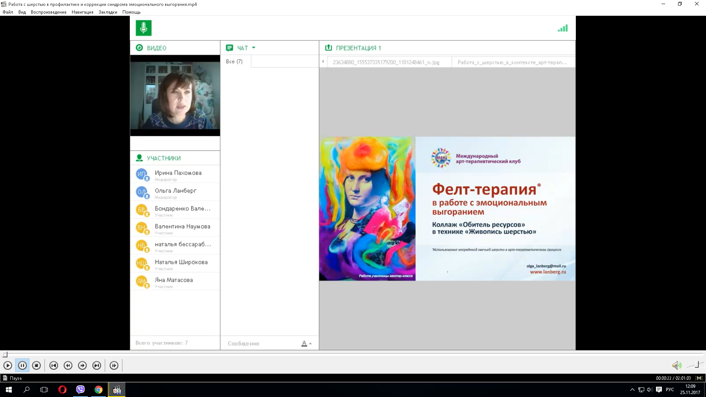The height and width of the screenshot is (397, 706).
Task: Open the Windows Start menu
Action: click(x=9, y=390)
